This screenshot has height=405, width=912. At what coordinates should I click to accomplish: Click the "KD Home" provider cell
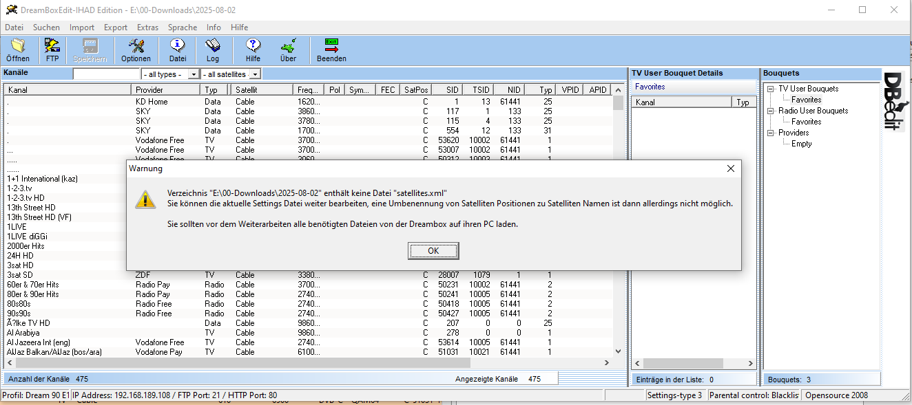coord(152,102)
